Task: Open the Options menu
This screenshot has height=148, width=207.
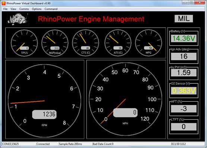Action: pos(37,9)
